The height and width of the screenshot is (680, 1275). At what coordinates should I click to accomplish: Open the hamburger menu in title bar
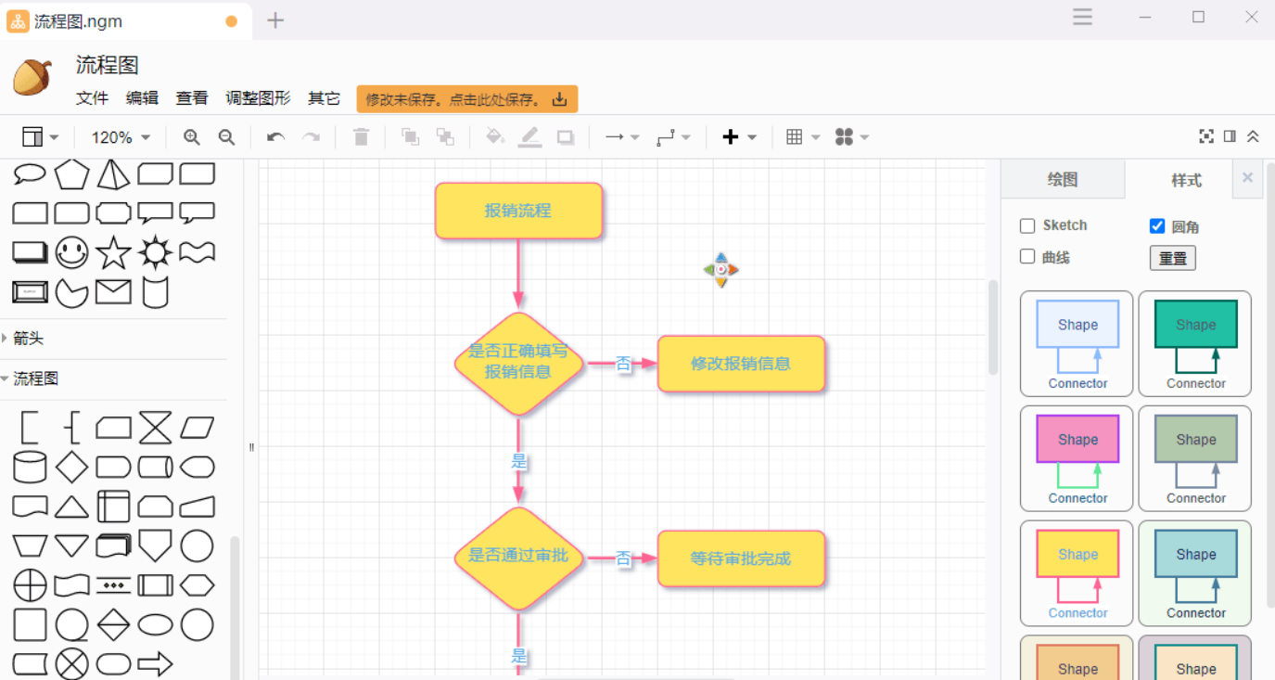(1082, 17)
